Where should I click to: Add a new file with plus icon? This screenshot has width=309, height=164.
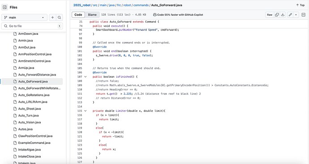click(52, 17)
